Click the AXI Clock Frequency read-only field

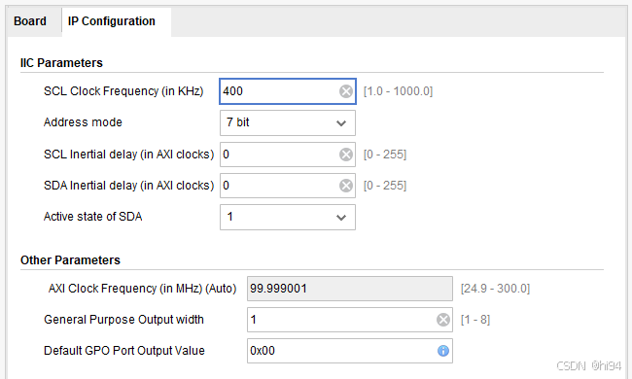pos(350,289)
